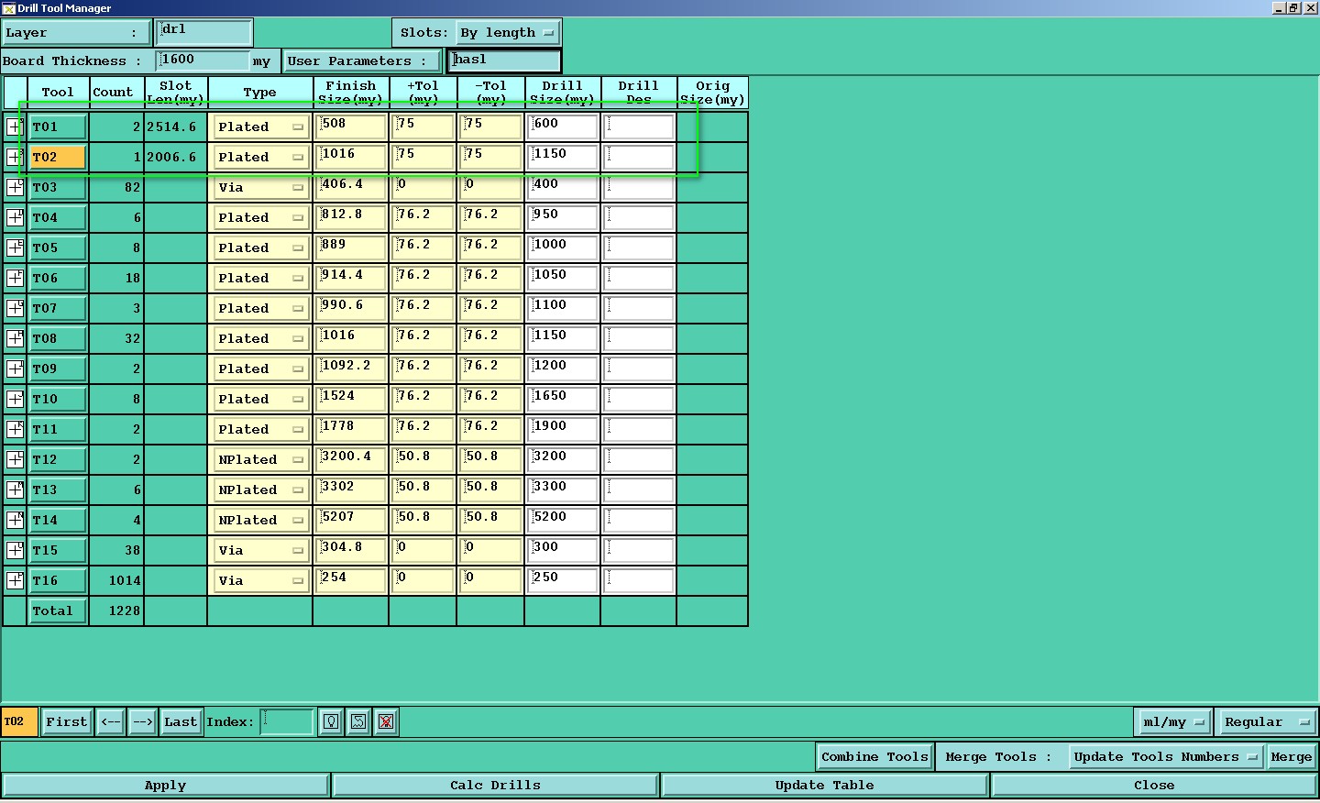
Task: Open the Type dropdown for T12 NPlated
Action: tap(260, 459)
